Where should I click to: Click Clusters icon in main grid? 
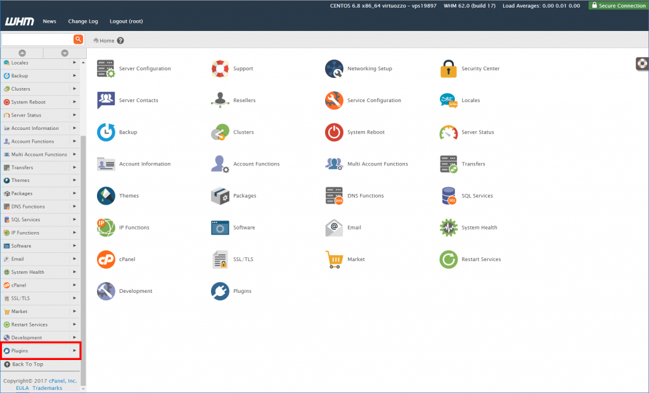click(x=220, y=132)
